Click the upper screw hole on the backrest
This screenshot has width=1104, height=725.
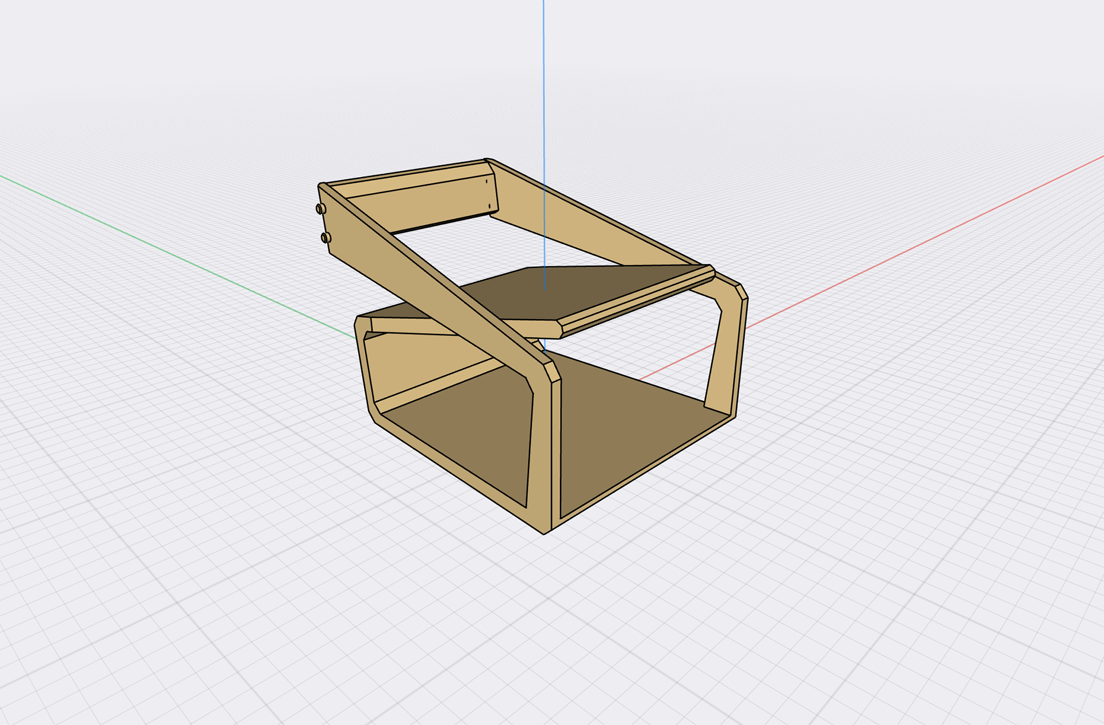[486, 182]
